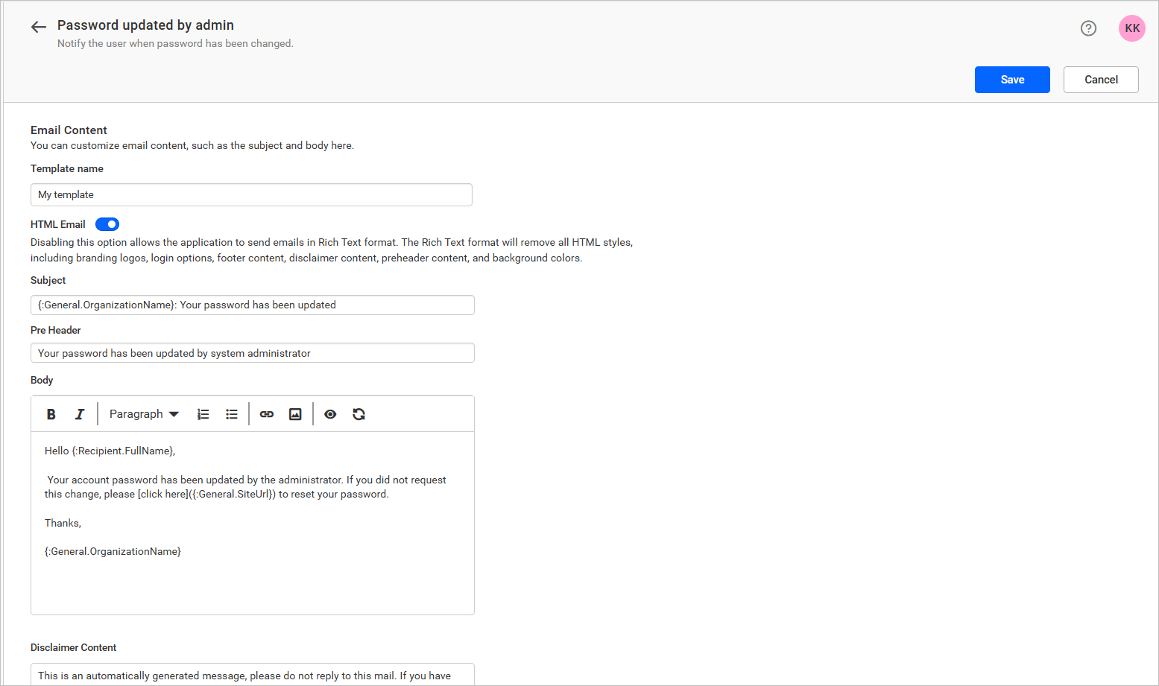This screenshot has width=1159, height=686.
Task: Insert a bulleted list in the email body
Action: [x=232, y=413]
